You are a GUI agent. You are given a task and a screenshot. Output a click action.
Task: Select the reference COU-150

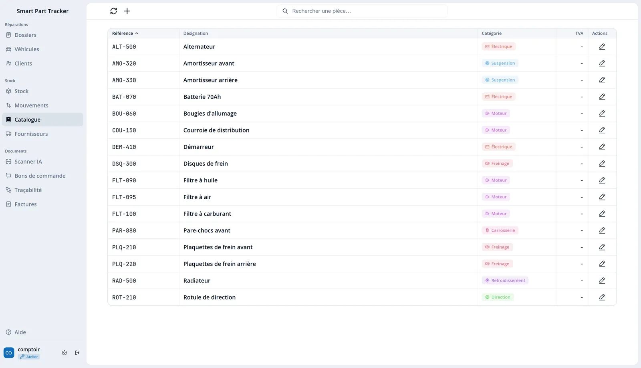124,130
